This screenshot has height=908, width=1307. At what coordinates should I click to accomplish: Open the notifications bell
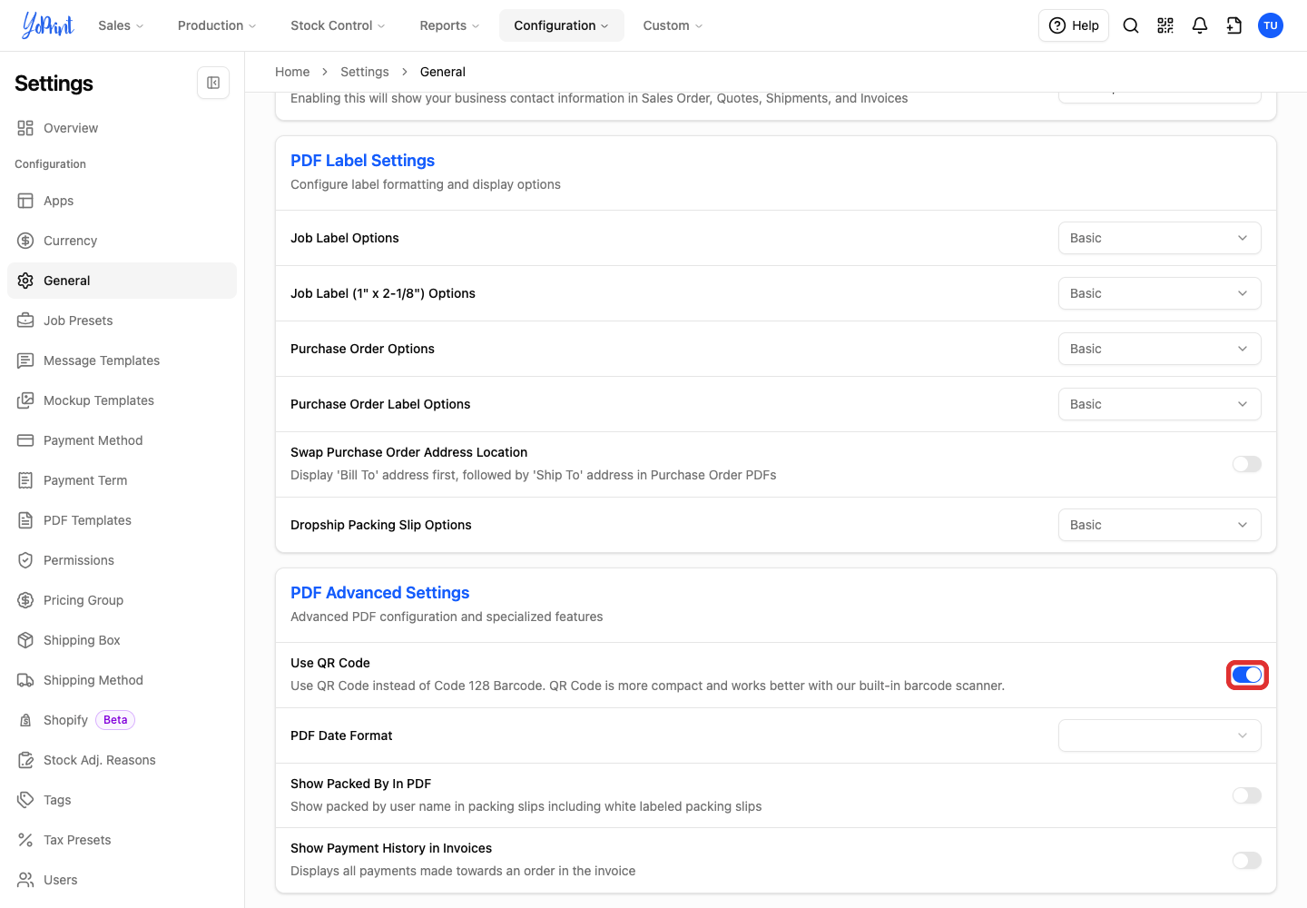tap(1200, 25)
